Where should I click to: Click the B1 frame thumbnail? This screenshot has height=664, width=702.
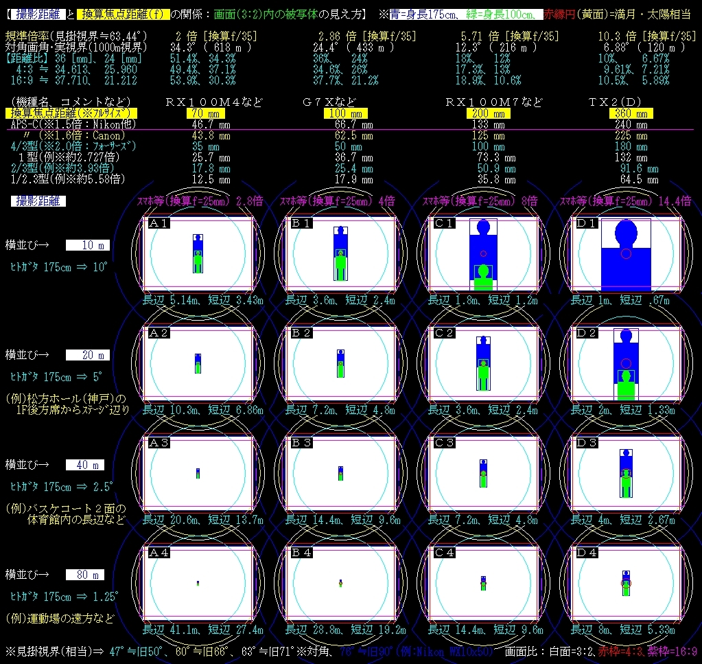click(x=340, y=253)
